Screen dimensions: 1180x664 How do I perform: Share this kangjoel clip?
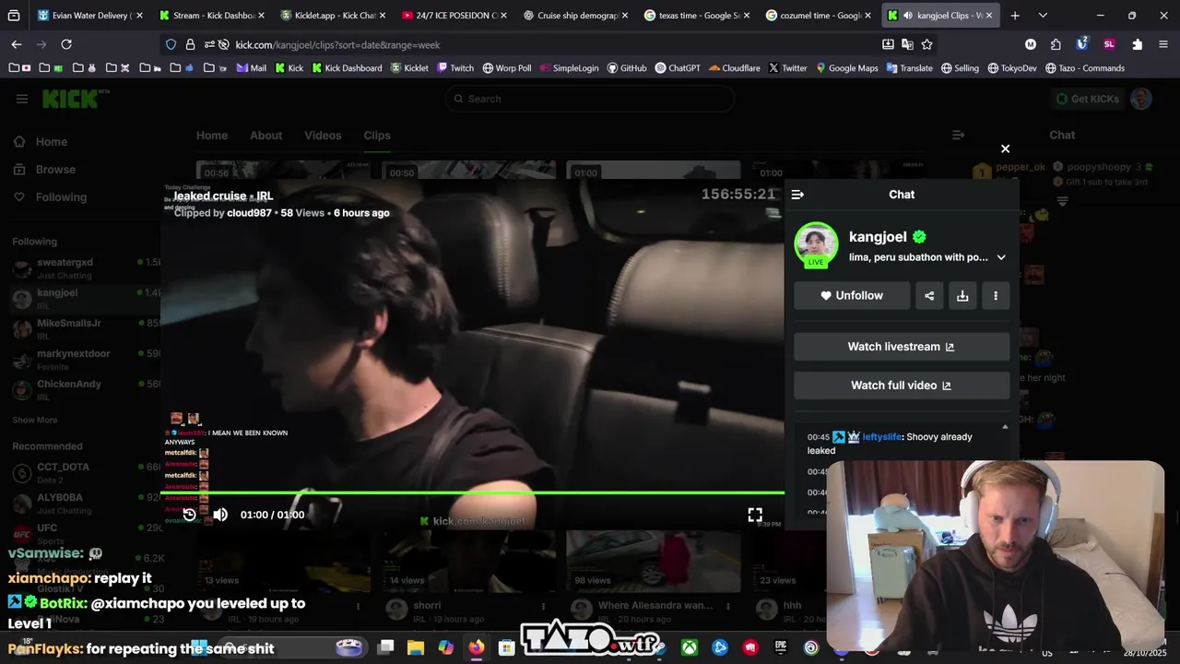929,296
